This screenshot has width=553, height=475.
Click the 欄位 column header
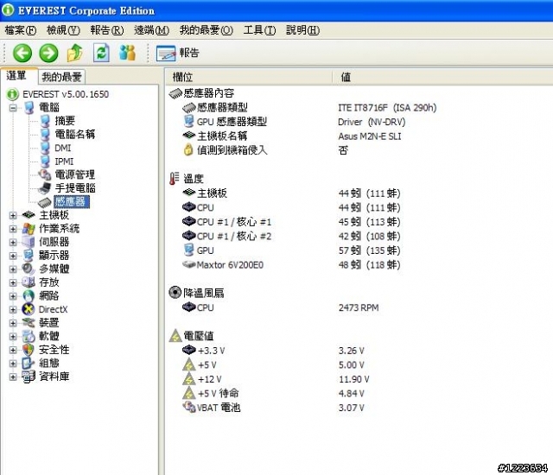point(250,77)
